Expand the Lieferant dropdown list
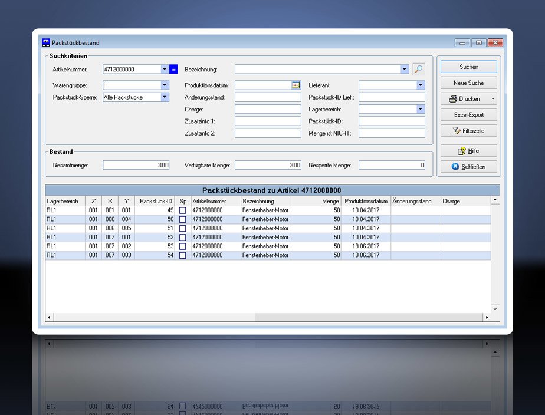The image size is (545, 415). click(421, 85)
